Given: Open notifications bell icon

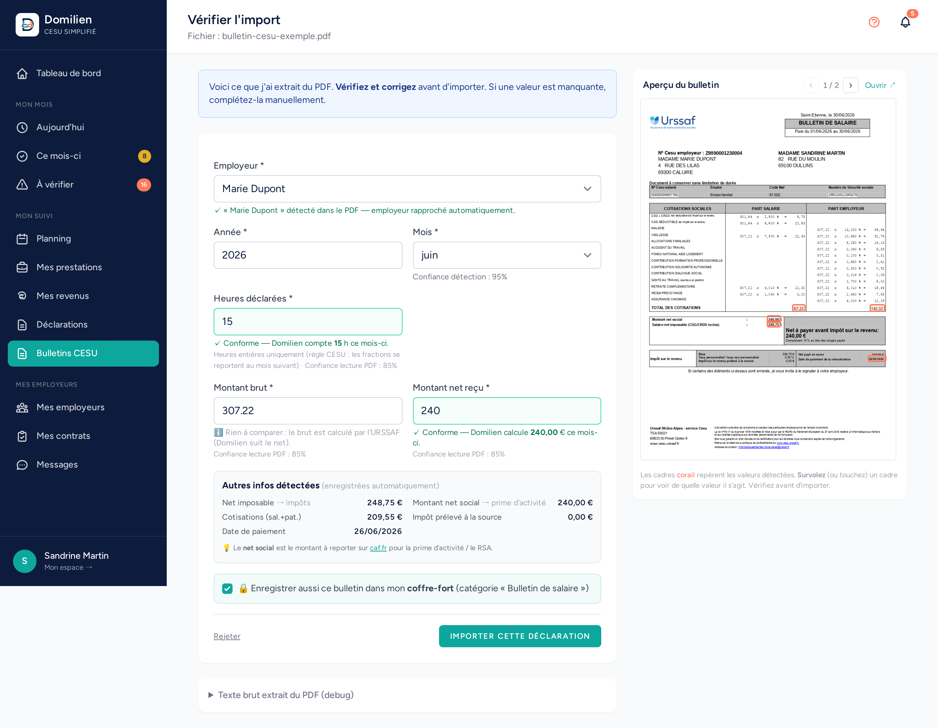Looking at the screenshot, I should coord(905,22).
